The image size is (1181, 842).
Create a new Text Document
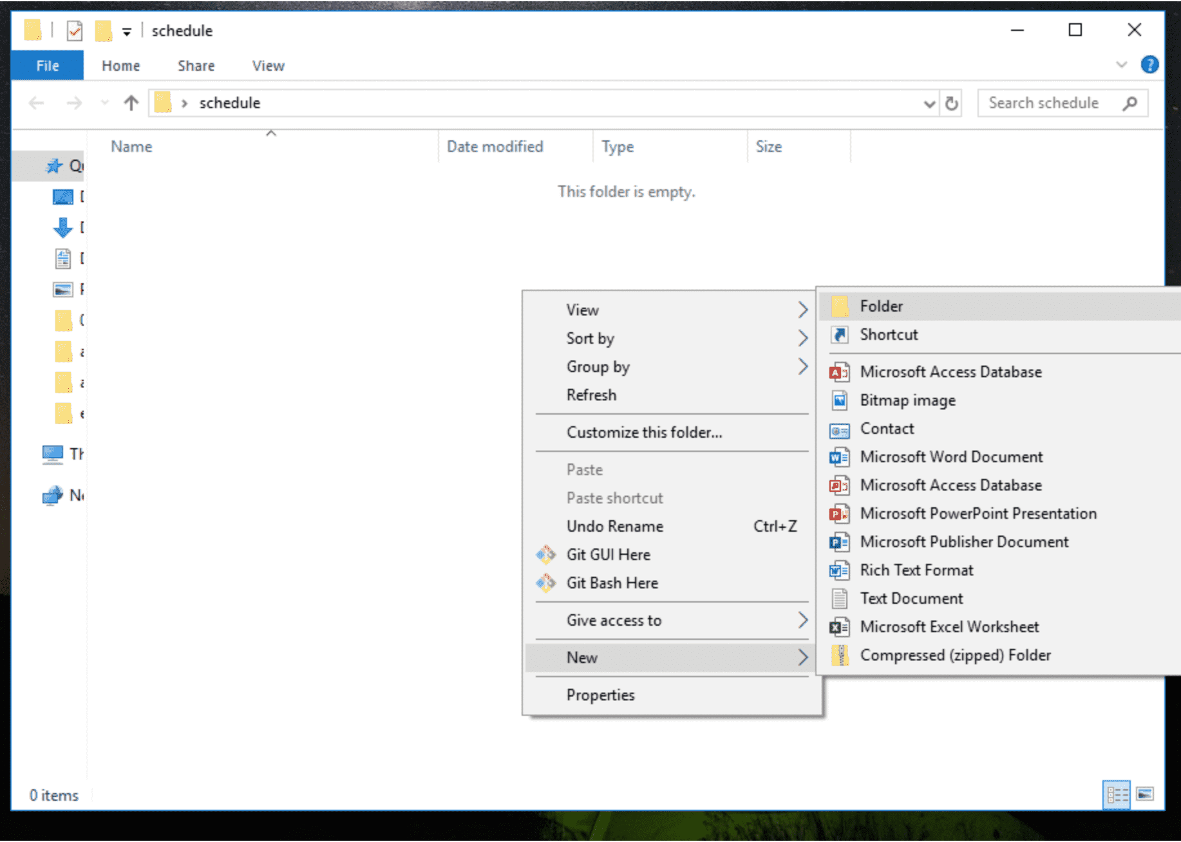[911, 599]
